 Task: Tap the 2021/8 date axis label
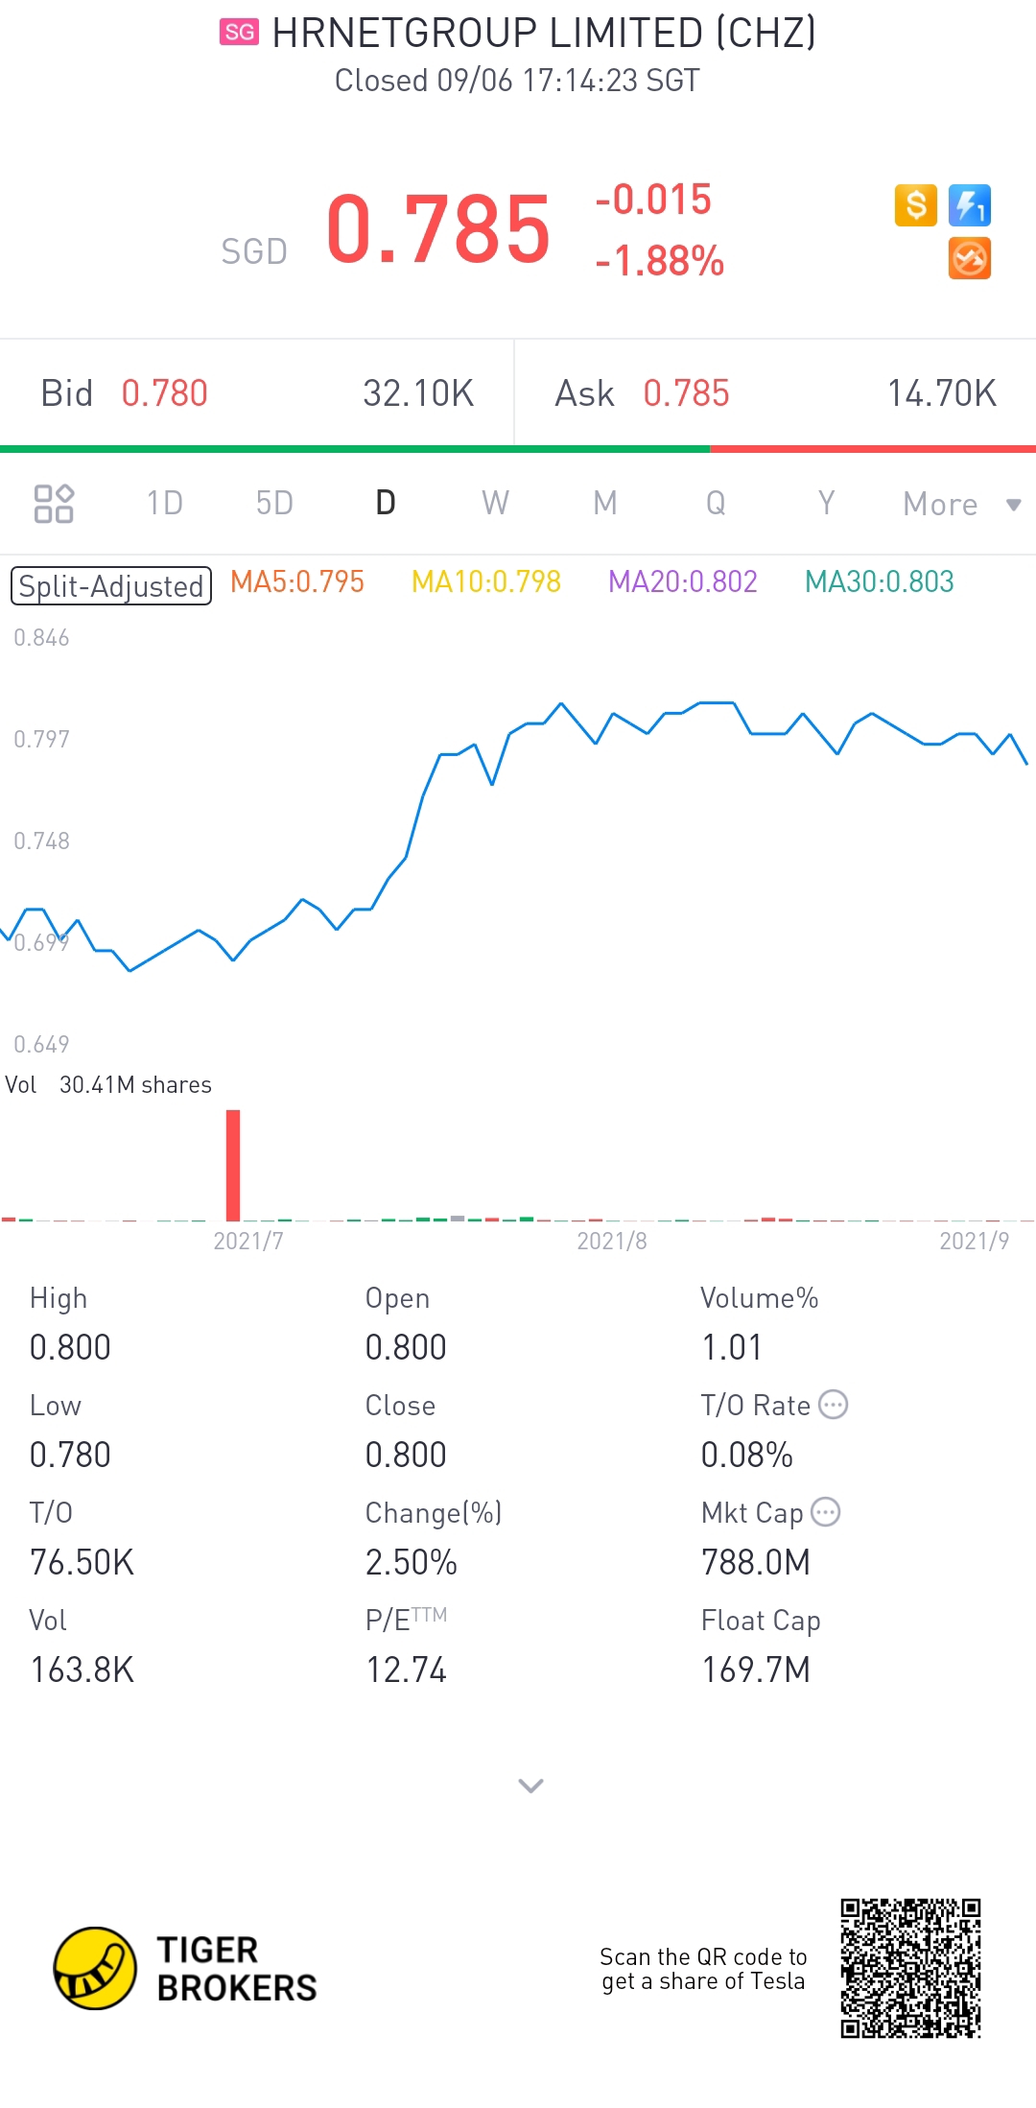[x=612, y=1242]
